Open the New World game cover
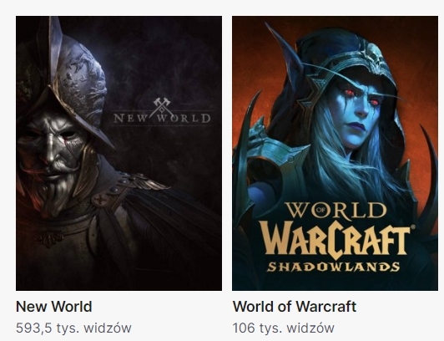Screen dimensions: 444x341 [x=119, y=153]
